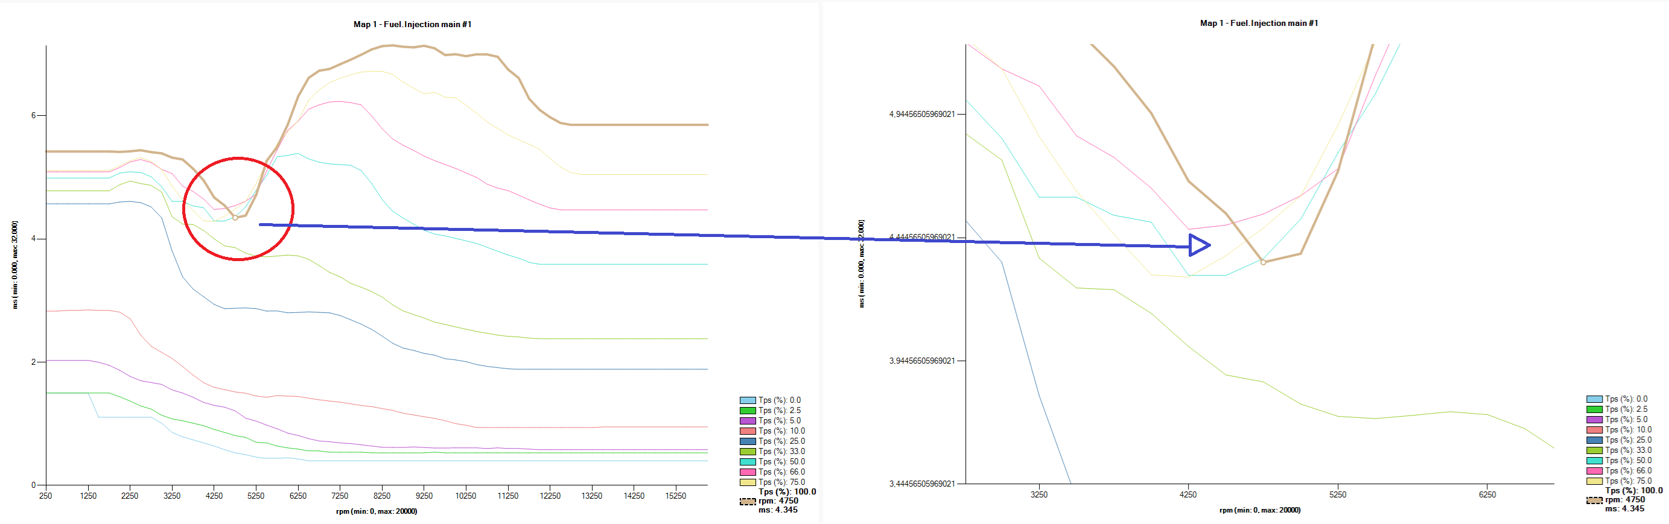
Task: Click the Tps 10.0 salmon swatch in right chart legend
Action: click(x=1595, y=430)
